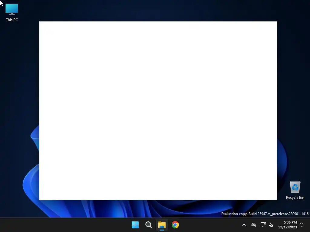Click the muted volume tray icon
The width and height of the screenshot is (310, 232).
(x=271, y=225)
